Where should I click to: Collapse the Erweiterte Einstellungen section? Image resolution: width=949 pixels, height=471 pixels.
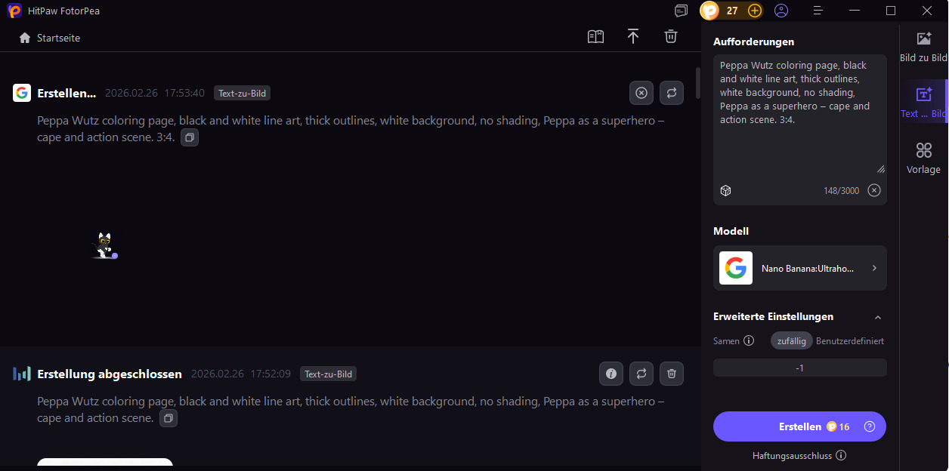click(877, 318)
